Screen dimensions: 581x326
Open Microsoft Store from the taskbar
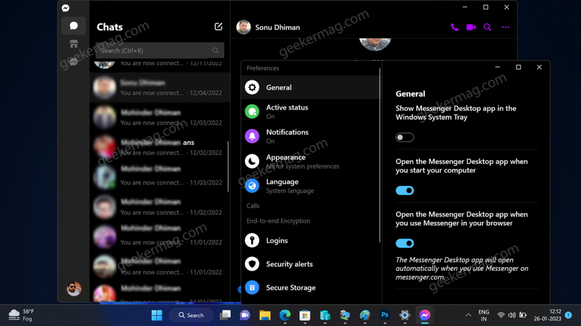[x=305, y=315]
